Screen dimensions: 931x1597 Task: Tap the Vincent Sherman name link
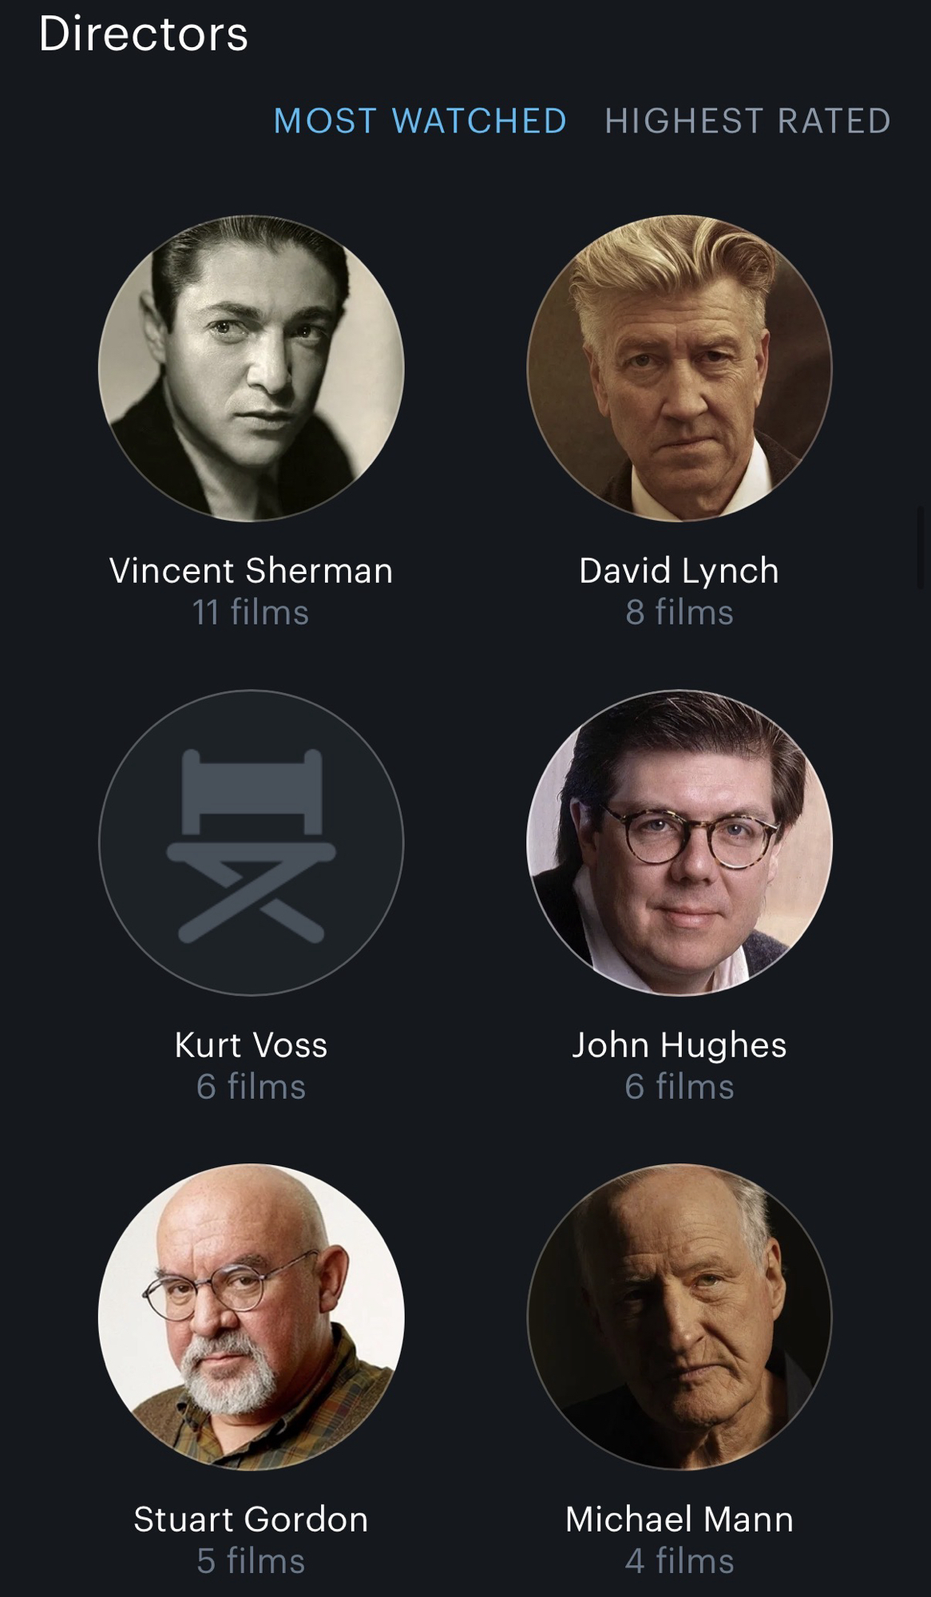tap(252, 571)
